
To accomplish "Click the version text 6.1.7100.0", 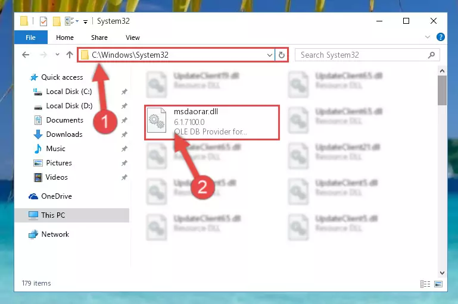I will [x=189, y=122].
